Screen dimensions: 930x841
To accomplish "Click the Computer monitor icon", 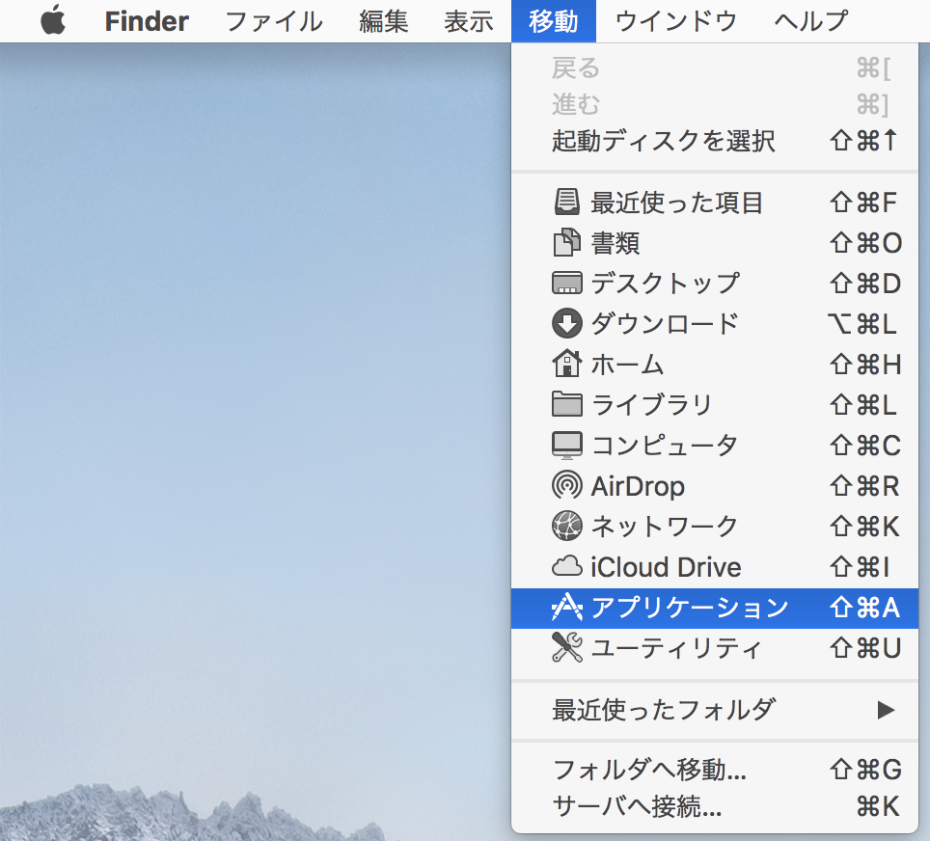I will pyautogui.click(x=566, y=446).
